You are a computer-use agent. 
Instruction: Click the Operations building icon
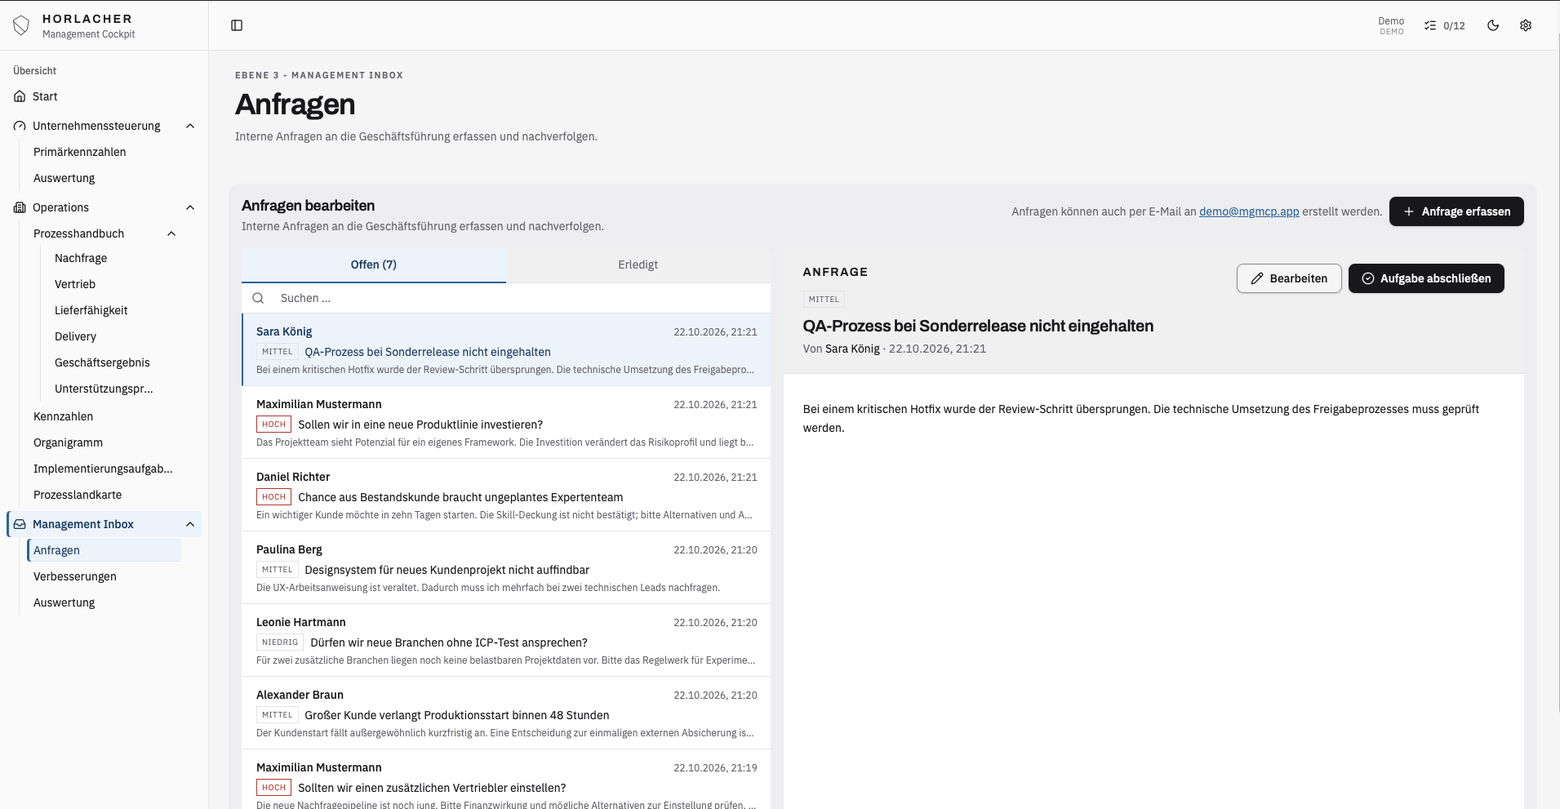point(20,207)
